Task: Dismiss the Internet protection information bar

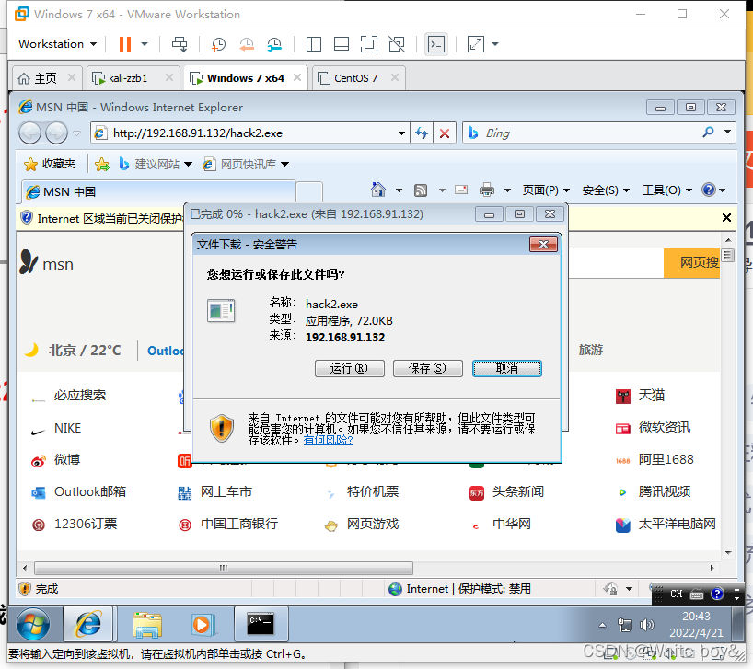Action: click(726, 218)
